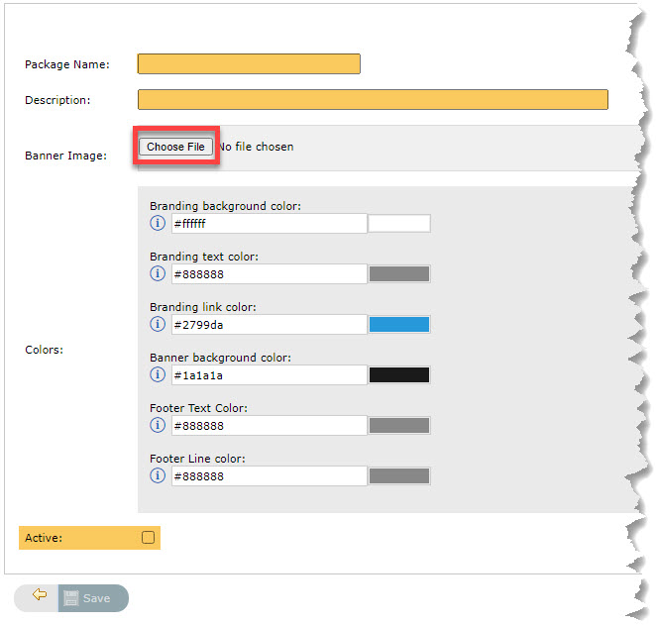This screenshot has height=625, width=656.
Task: Click the black Banner background color swatch
Action: pos(399,375)
